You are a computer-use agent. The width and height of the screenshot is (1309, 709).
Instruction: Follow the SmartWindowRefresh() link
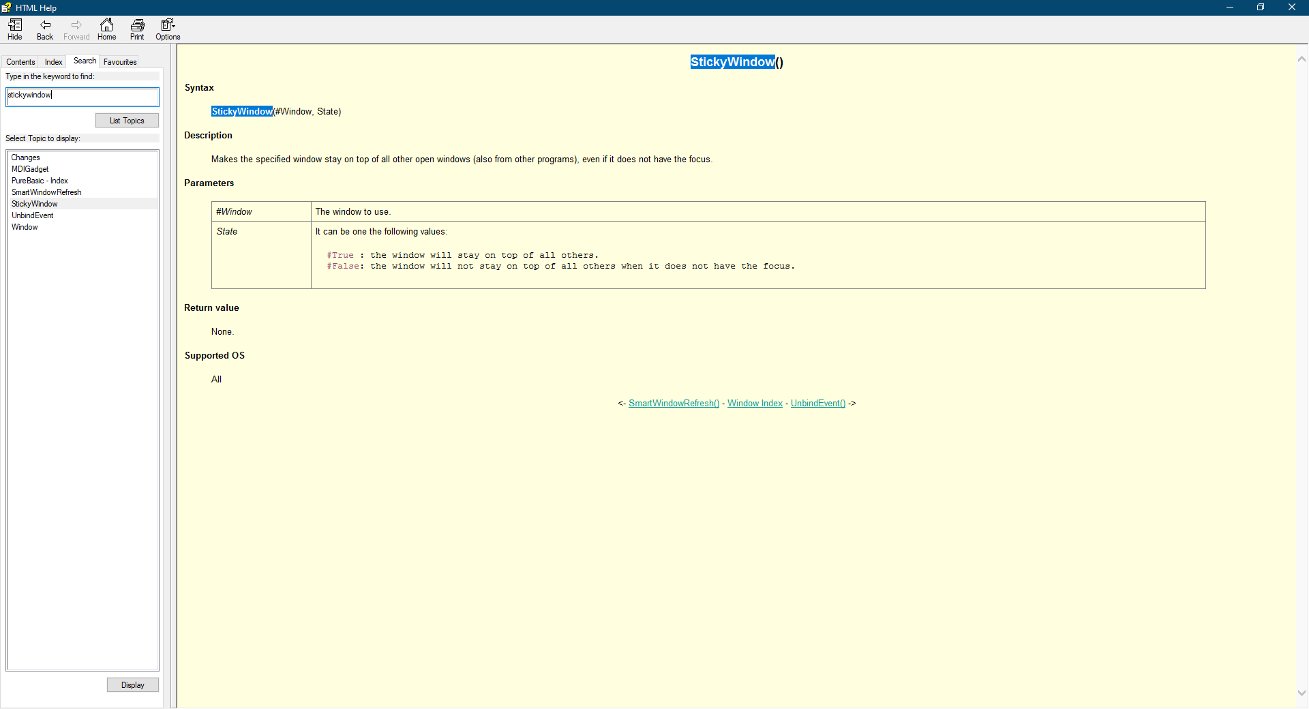coord(673,403)
